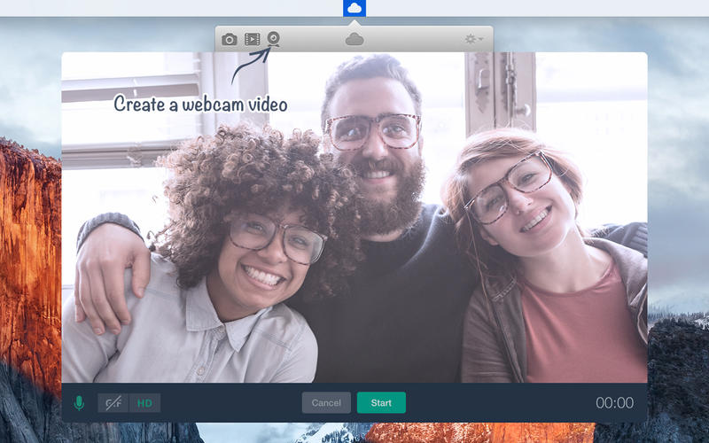Screen dimensions: 709x443
Task: Click the 00:00 recording timer
Action: pos(614,403)
